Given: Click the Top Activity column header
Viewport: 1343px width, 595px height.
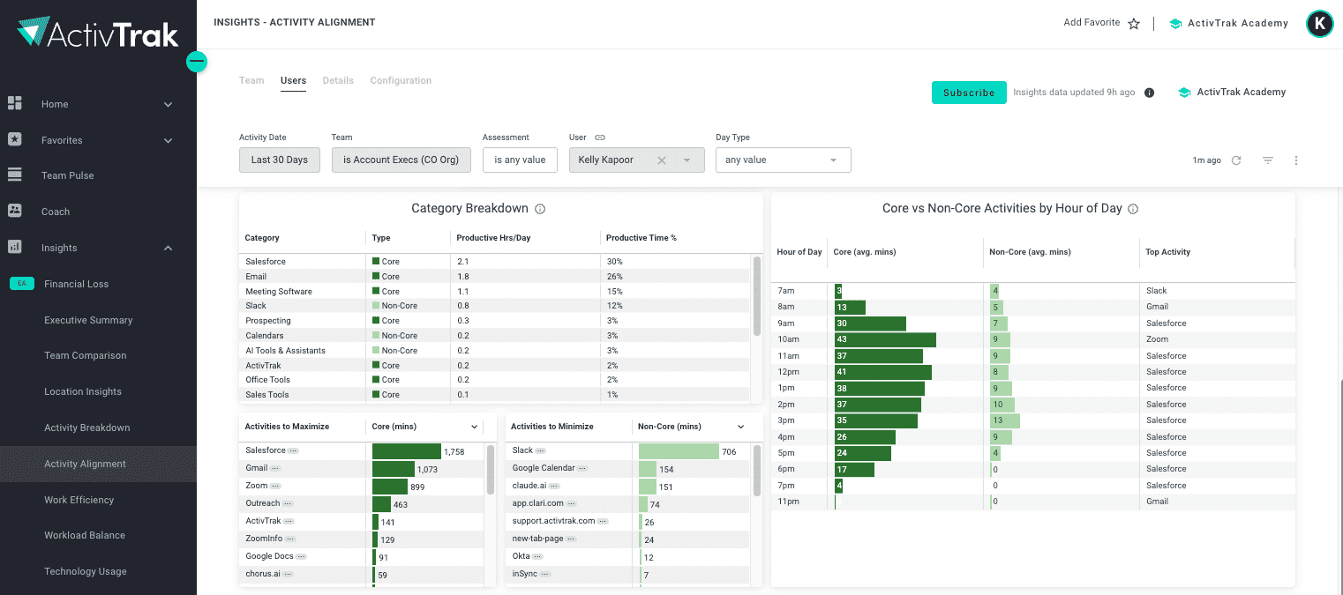Looking at the screenshot, I should [x=1167, y=252].
